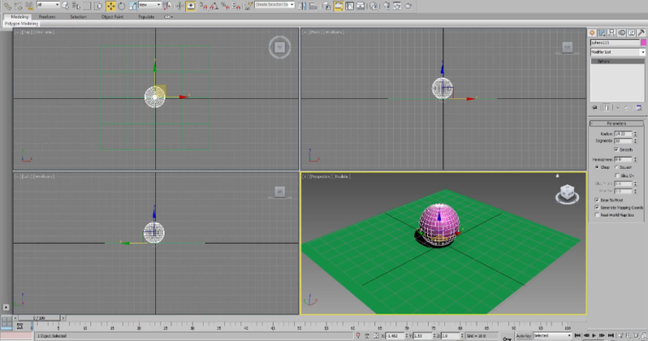Image resolution: width=648 pixels, height=341 pixels.
Task: Click Edit Named Selection Sets icon
Action: pyautogui.click(x=249, y=6)
